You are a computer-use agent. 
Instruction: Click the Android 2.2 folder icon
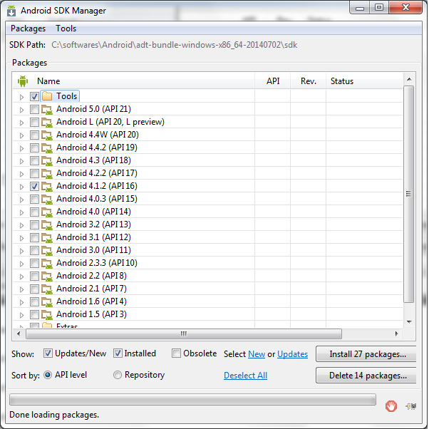pyautogui.click(x=47, y=276)
